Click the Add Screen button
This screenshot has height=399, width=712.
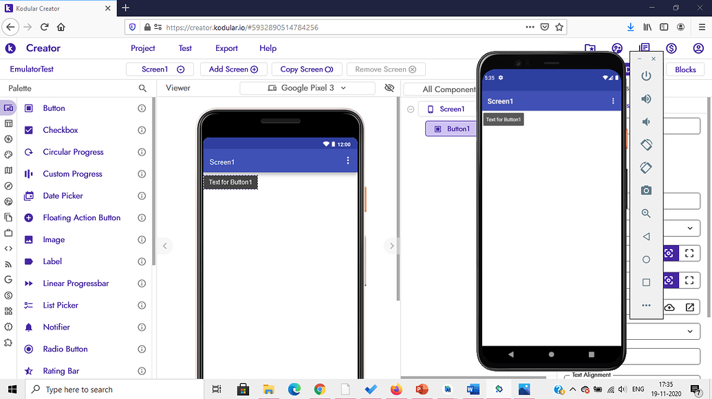coord(233,69)
